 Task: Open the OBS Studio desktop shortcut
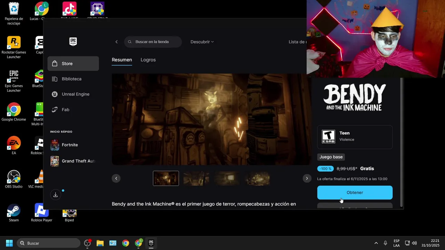pos(14,179)
